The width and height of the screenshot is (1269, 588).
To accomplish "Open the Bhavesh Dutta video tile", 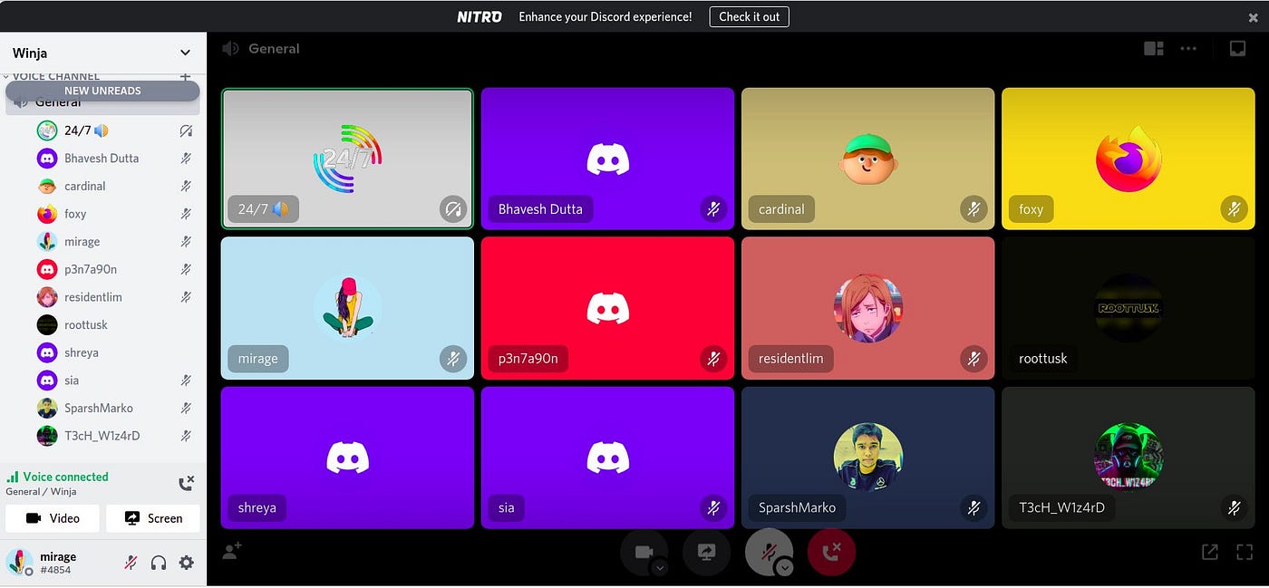I will point(607,159).
